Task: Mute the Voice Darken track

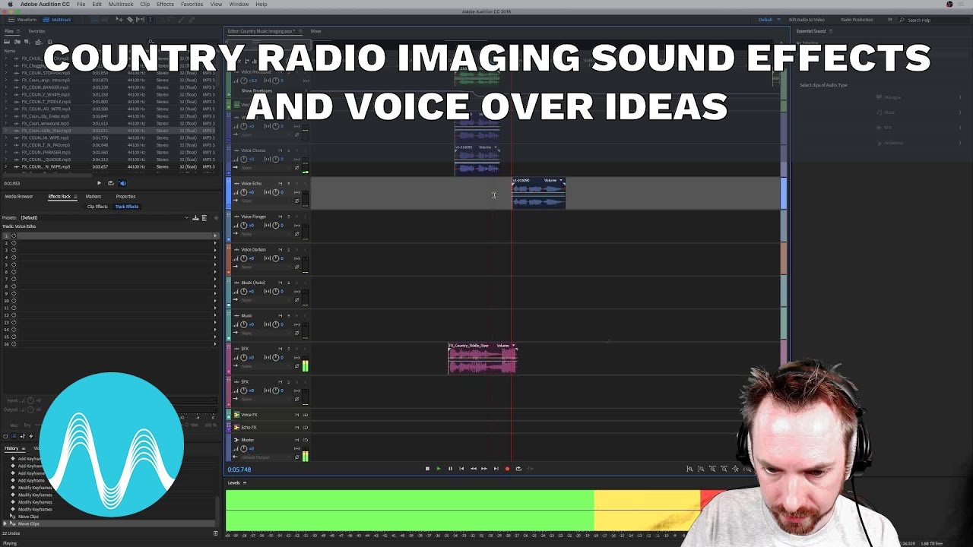Action: tap(280, 250)
